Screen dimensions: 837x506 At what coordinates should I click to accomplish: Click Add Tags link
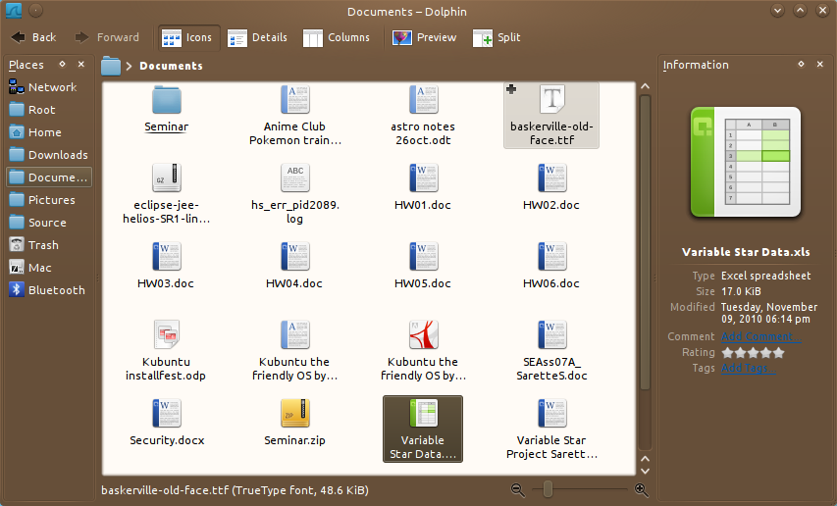coord(748,368)
